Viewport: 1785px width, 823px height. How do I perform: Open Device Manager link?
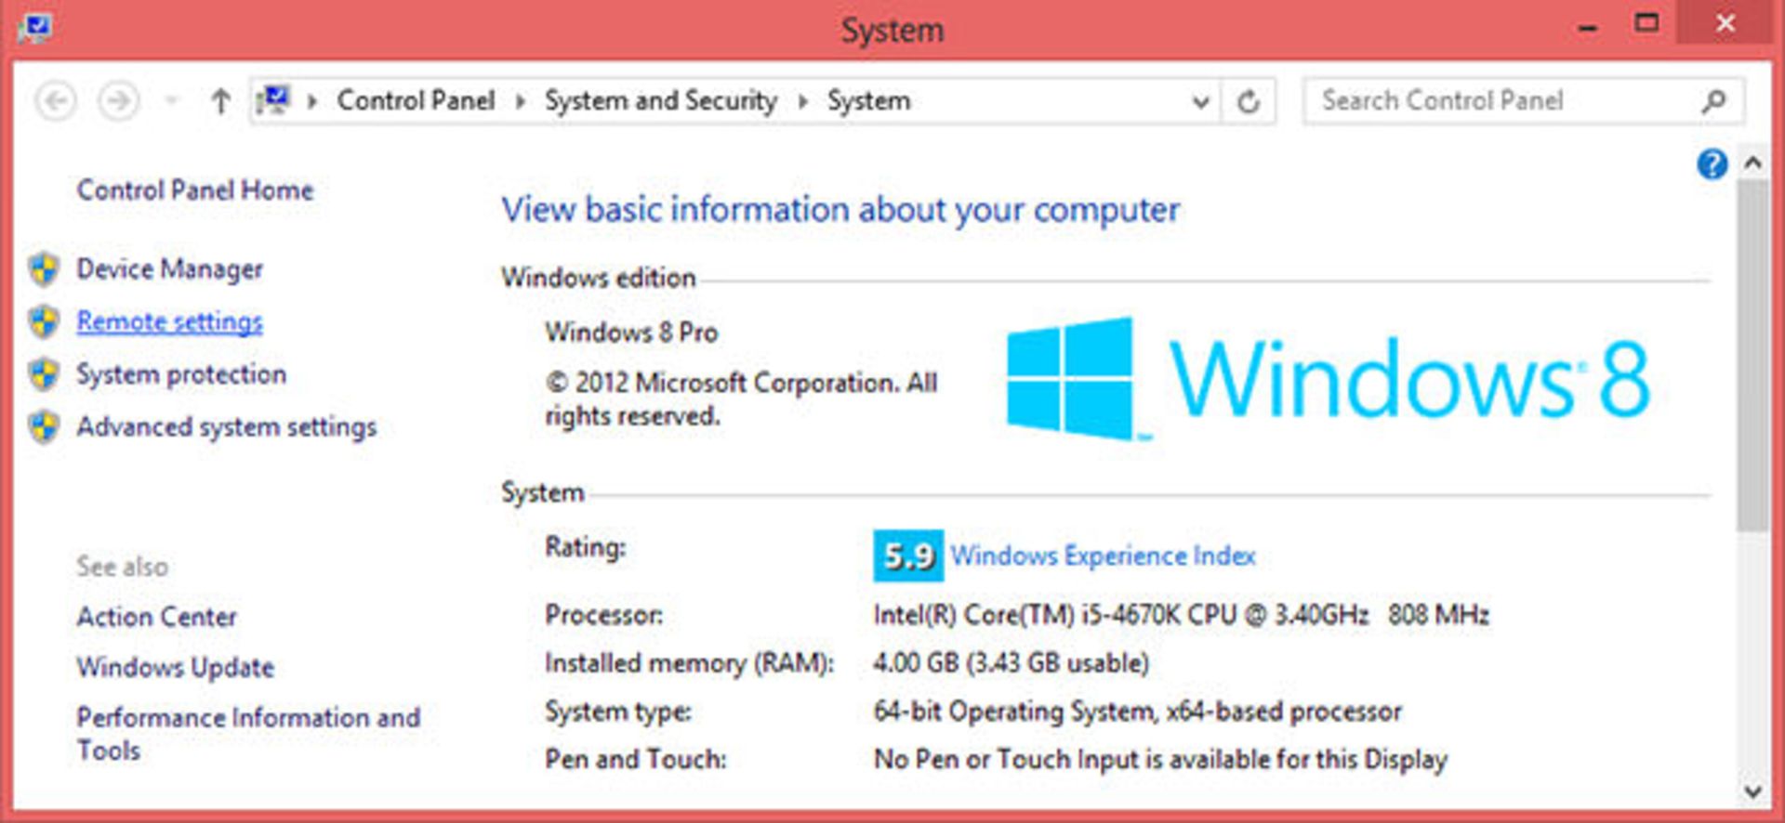(x=169, y=269)
